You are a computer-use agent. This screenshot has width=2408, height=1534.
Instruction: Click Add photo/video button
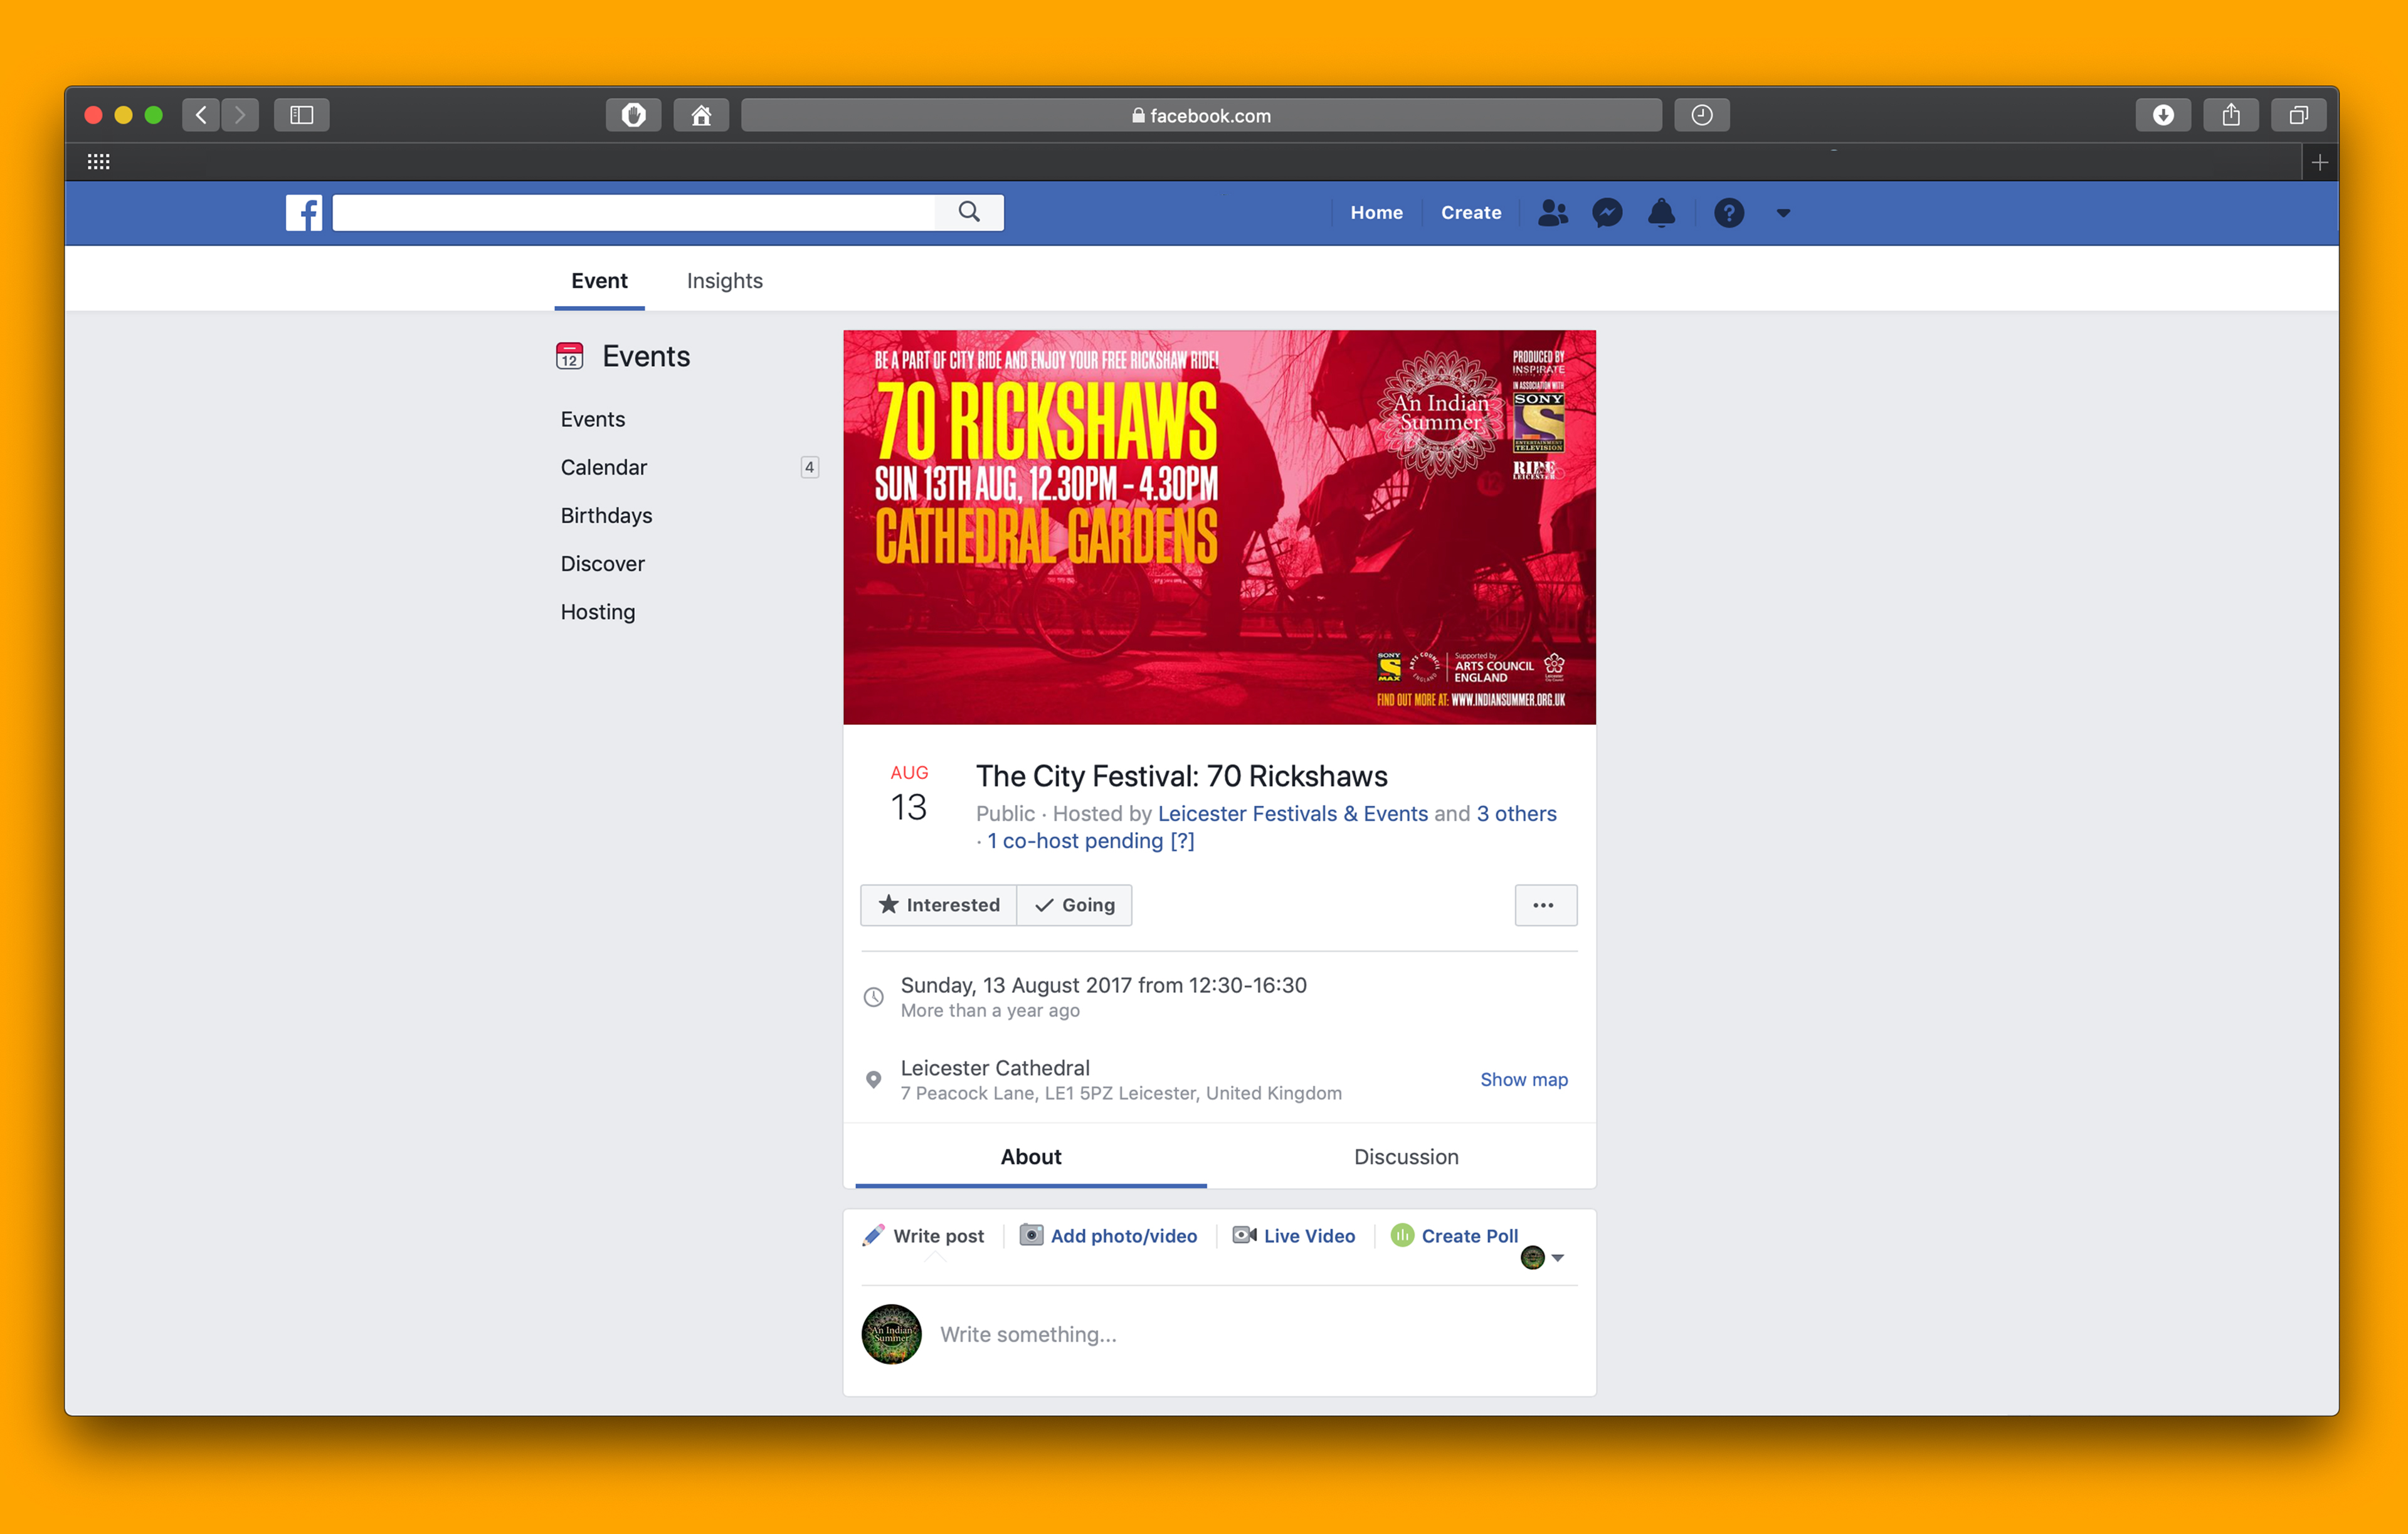(1108, 1236)
